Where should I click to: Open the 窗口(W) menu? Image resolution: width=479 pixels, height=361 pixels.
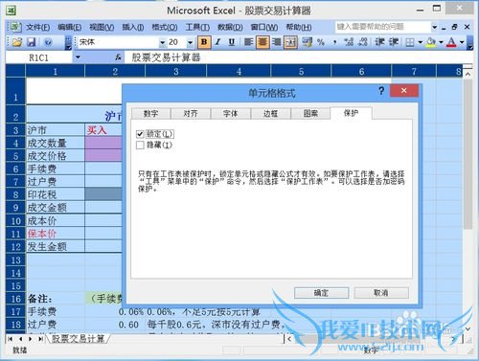[263, 28]
